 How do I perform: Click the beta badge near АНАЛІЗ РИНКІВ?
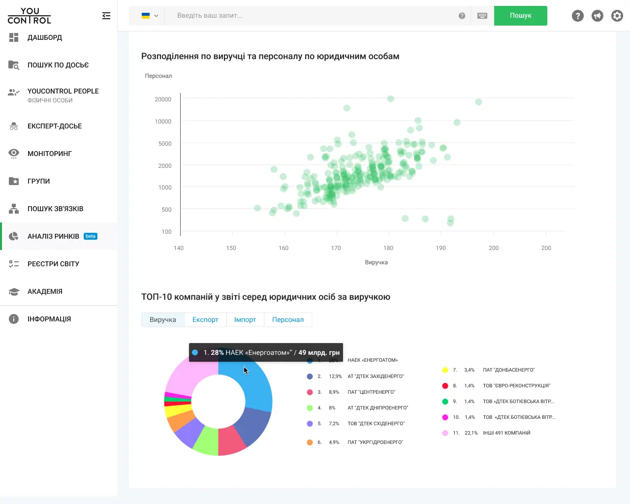(91, 236)
